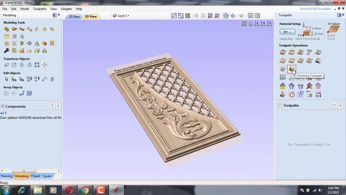Click the volume icon in system tray
Viewport: 346px width, 195px height.
320,190
